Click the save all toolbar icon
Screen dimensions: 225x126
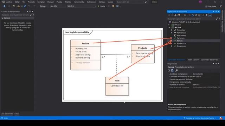[25, 6]
